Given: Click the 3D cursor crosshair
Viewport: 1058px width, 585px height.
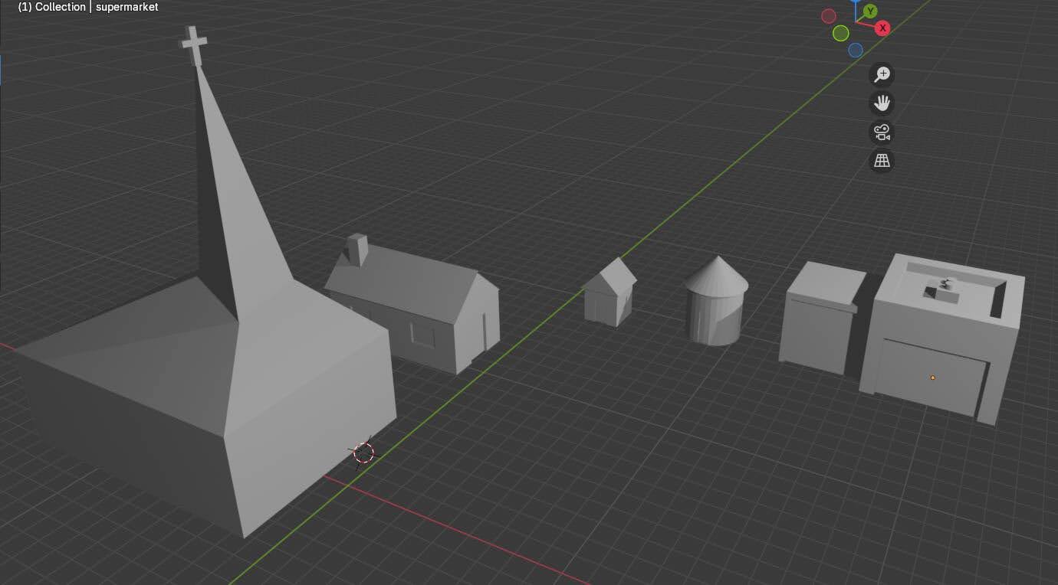Looking at the screenshot, I should (x=363, y=453).
